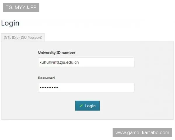Click the green checkmark icon on Login button
The image size is (175, 140).
click(81, 106)
